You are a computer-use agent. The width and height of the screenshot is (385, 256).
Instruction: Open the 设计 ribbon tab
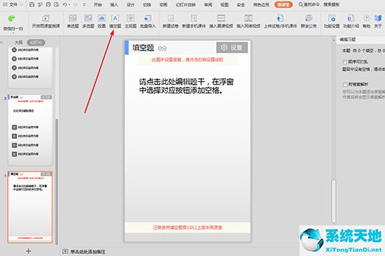point(130,4)
